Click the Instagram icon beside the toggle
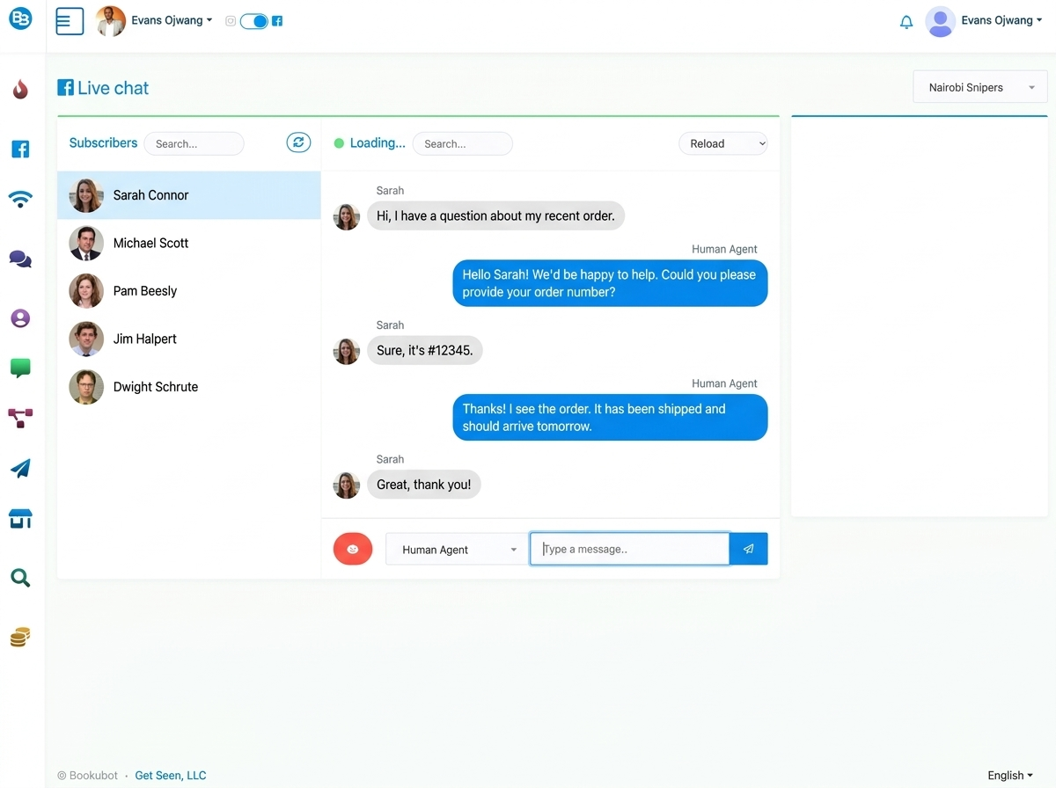This screenshot has width=1056, height=788. 231,21
